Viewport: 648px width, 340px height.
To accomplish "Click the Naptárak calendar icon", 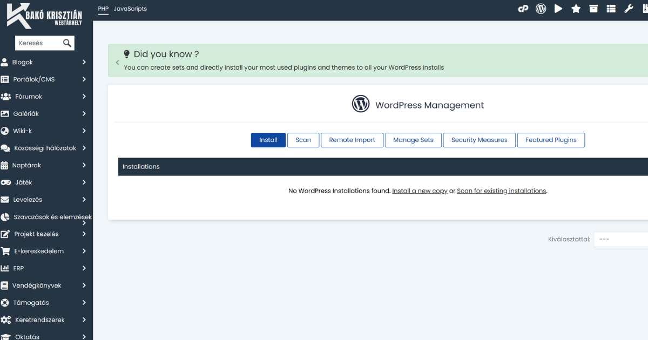I will 4,165.
